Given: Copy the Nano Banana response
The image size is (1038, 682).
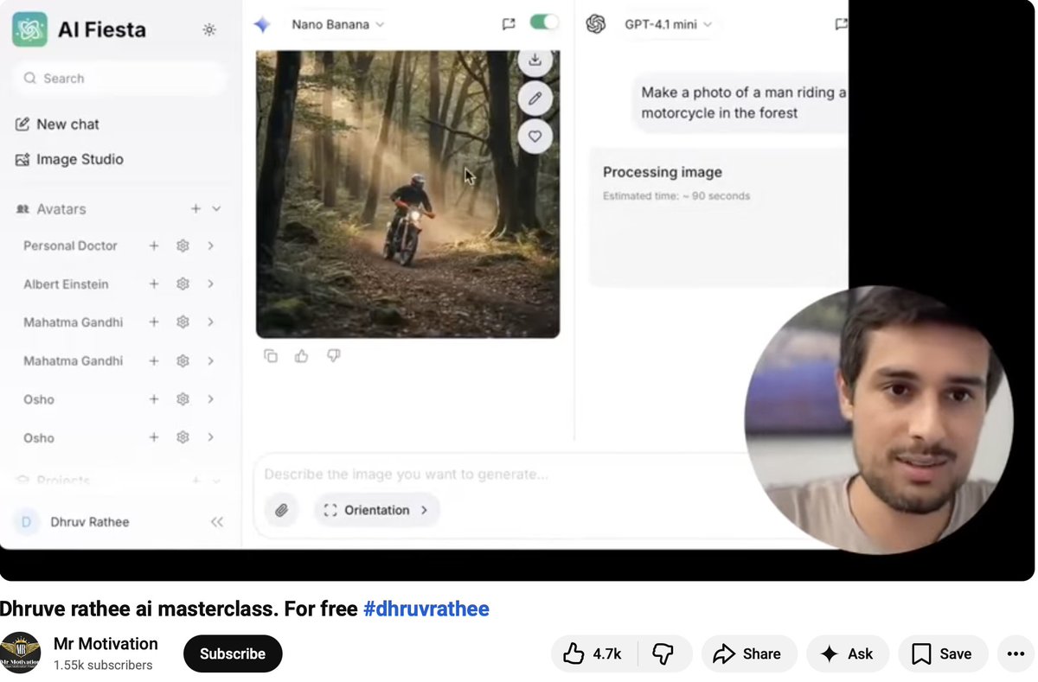Looking at the screenshot, I should coord(271,356).
